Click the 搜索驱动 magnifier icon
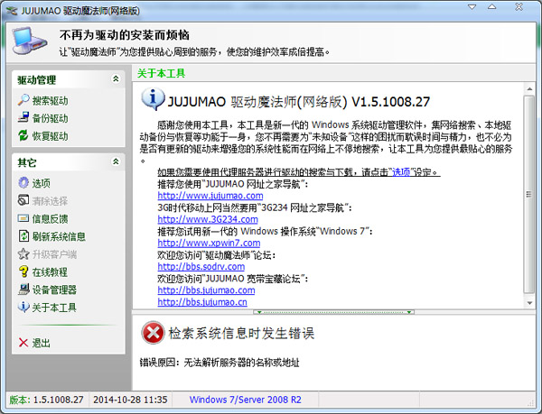This screenshot has width=542, height=414. pos(23,101)
